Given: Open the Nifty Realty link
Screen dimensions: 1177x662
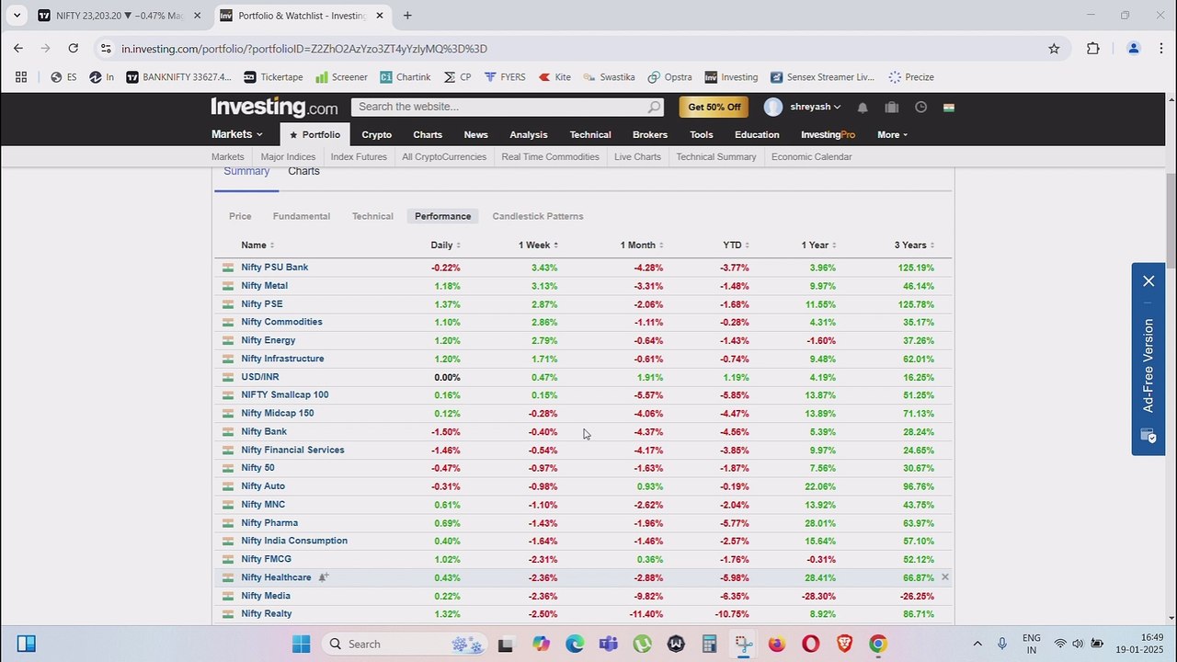Looking at the screenshot, I should tap(267, 614).
